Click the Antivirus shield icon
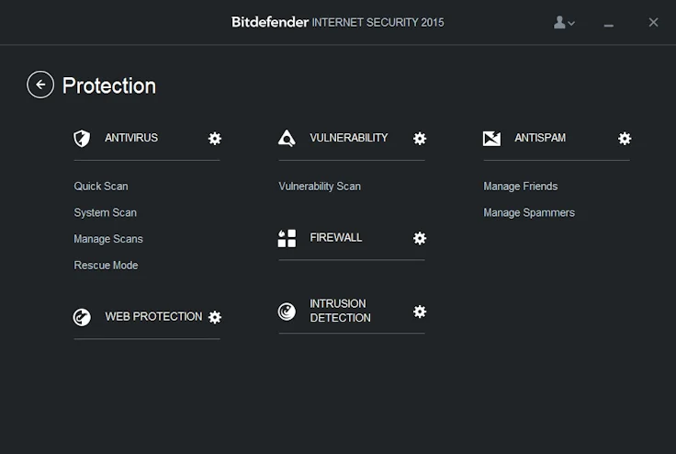 (x=82, y=139)
